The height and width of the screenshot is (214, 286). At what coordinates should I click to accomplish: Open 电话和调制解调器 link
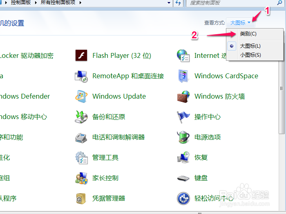tap(118, 137)
